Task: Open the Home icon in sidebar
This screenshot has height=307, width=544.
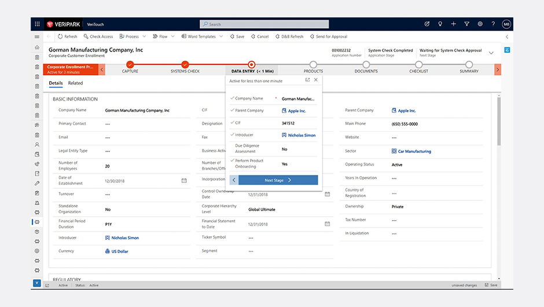Action: (37, 47)
